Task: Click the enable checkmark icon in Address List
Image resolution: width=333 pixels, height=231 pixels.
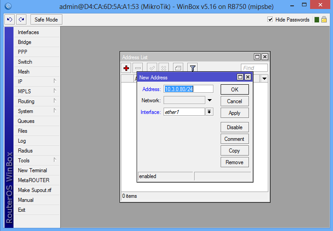Action: 152,68
